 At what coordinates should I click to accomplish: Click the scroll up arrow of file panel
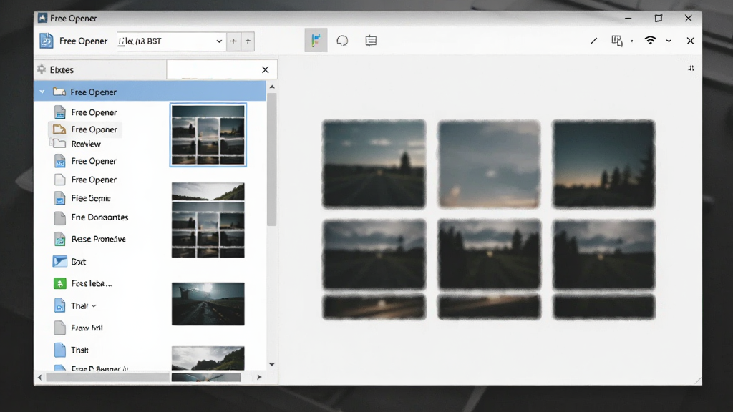[x=272, y=87]
